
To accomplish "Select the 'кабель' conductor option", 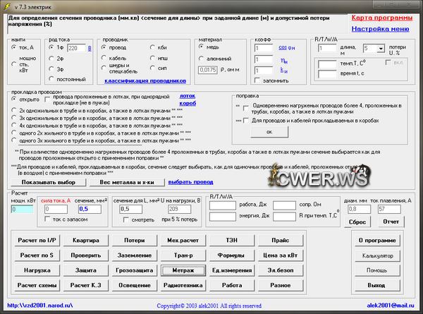I will coord(106,59).
